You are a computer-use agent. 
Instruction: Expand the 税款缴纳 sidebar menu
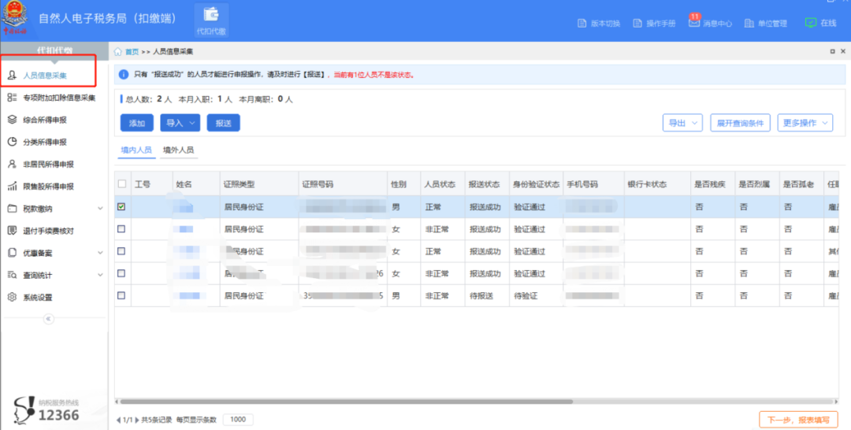click(100, 209)
